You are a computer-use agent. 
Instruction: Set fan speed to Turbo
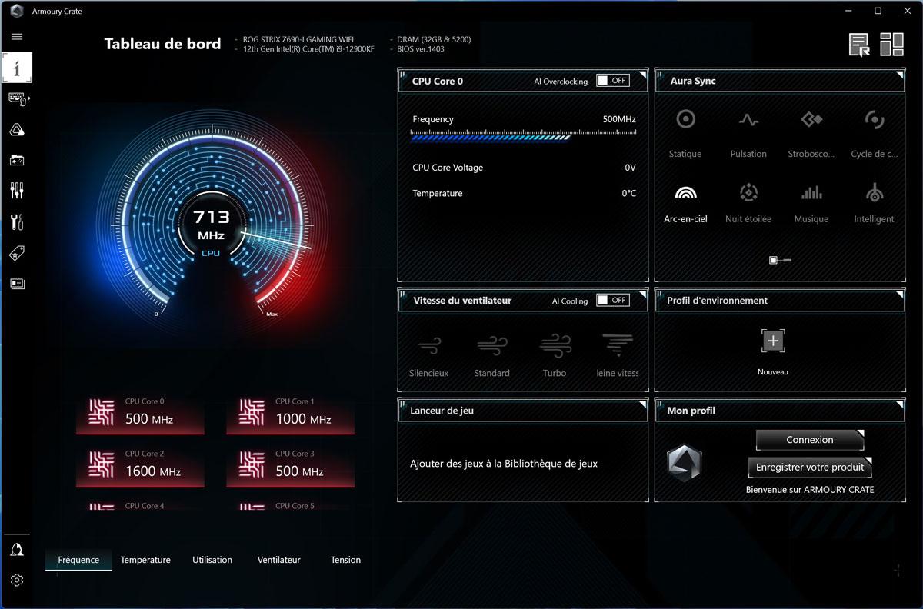[554, 355]
